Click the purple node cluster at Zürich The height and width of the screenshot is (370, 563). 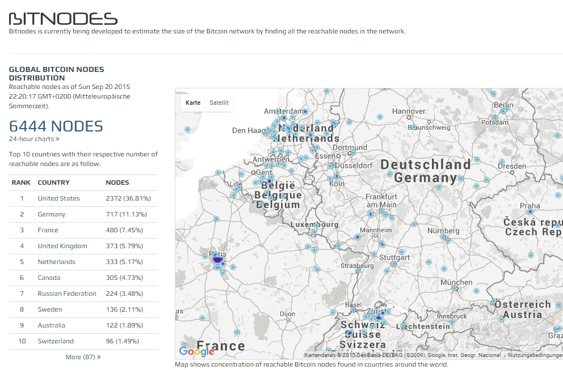[x=379, y=317]
